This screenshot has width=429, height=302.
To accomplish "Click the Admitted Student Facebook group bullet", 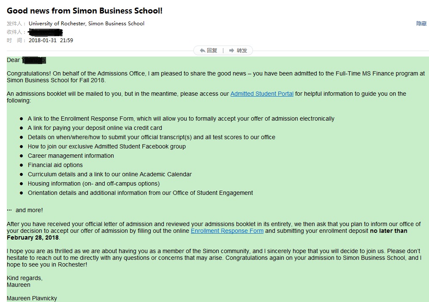I will tap(107, 146).
